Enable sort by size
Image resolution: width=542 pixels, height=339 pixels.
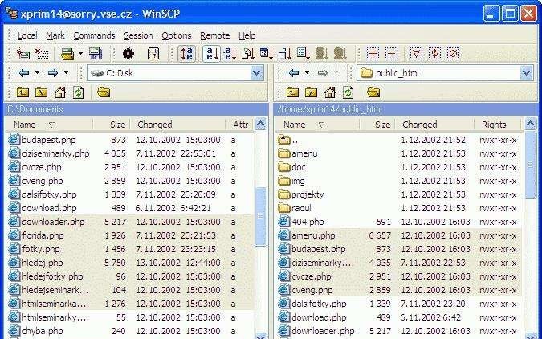(x=285, y=54)
